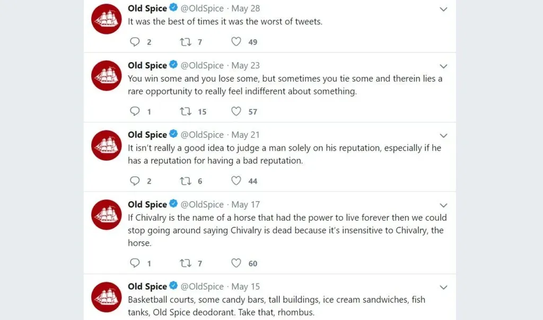Screen dimensions: 543x320
Task: Open the May 28 tweet's chevron menu
Action: [x=443, y=10]
